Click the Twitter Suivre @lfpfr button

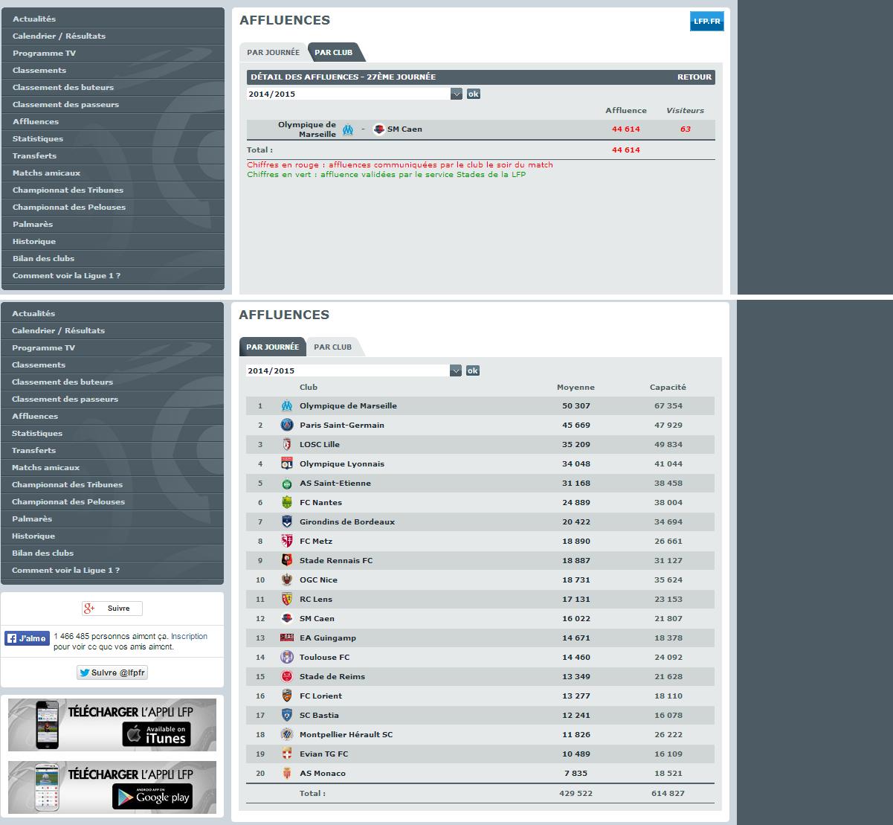112,672
